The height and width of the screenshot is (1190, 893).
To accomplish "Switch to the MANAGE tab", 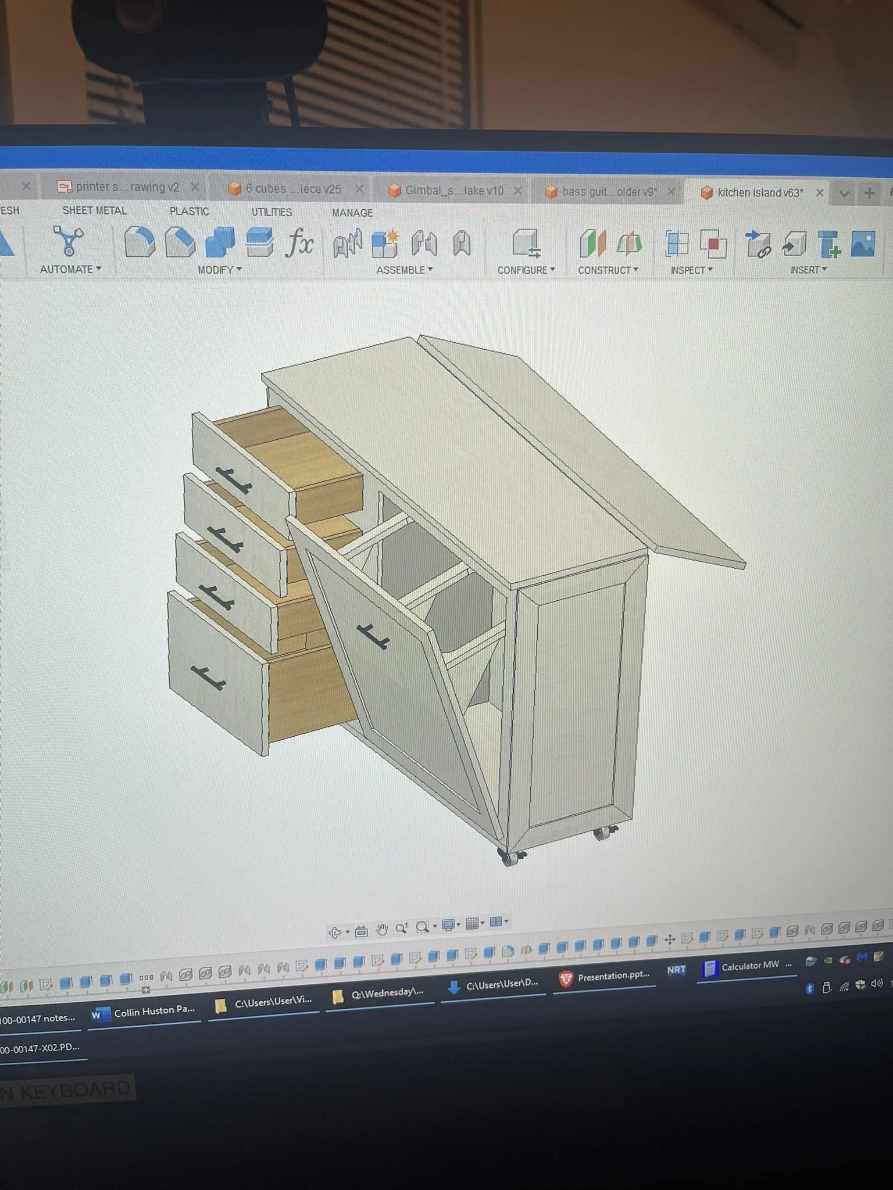I will click(x=352, y=213).
